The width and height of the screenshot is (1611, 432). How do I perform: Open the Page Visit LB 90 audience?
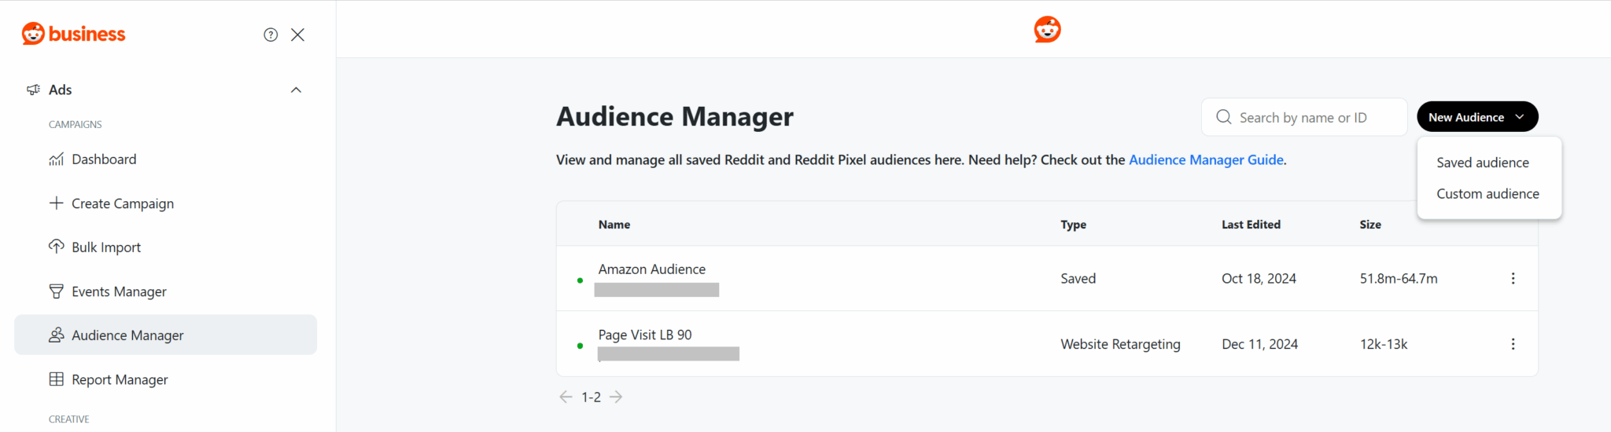tap(645, 335)
